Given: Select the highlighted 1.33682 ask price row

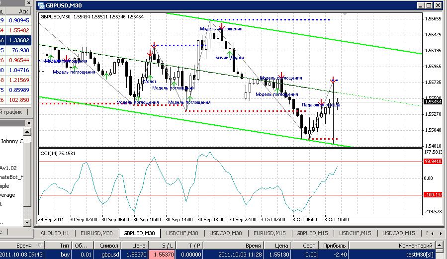Looking at the screenshot, I should (16, 40).
